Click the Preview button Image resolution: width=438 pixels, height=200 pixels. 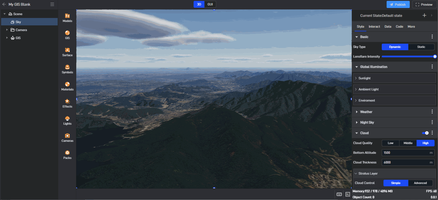(424, 5)
